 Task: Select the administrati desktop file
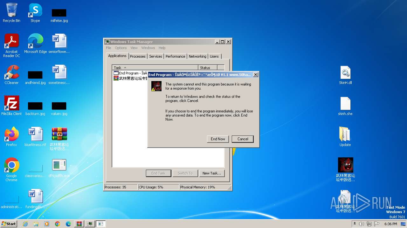[11, 201]
